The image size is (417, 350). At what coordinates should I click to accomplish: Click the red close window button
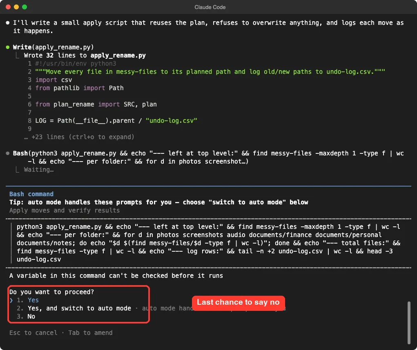8,7
